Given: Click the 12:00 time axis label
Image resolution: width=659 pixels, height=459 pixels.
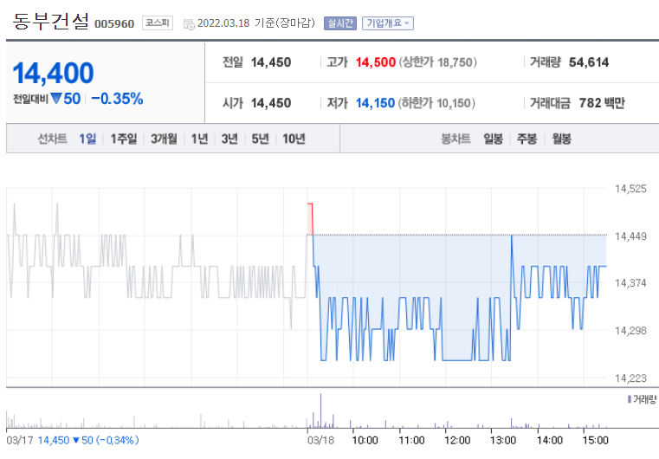Looking at the screenshot, I should (457, 440).
